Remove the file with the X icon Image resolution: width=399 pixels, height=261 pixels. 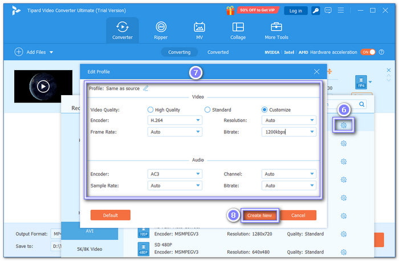coord(389,70)
